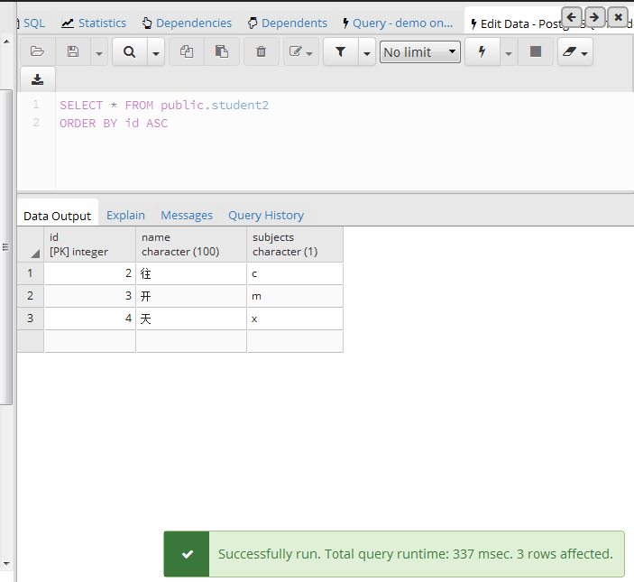Image resolution: width=634 pixels, height=582 pixels.
Task: Select the Edit Data tab
Action: [518, 23]
